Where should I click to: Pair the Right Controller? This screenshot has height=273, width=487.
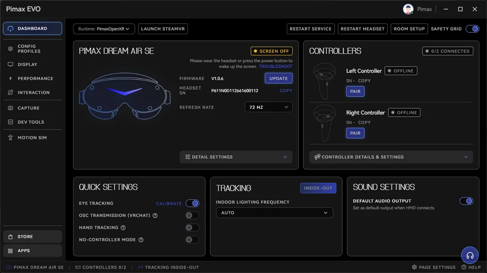(355, 133)
